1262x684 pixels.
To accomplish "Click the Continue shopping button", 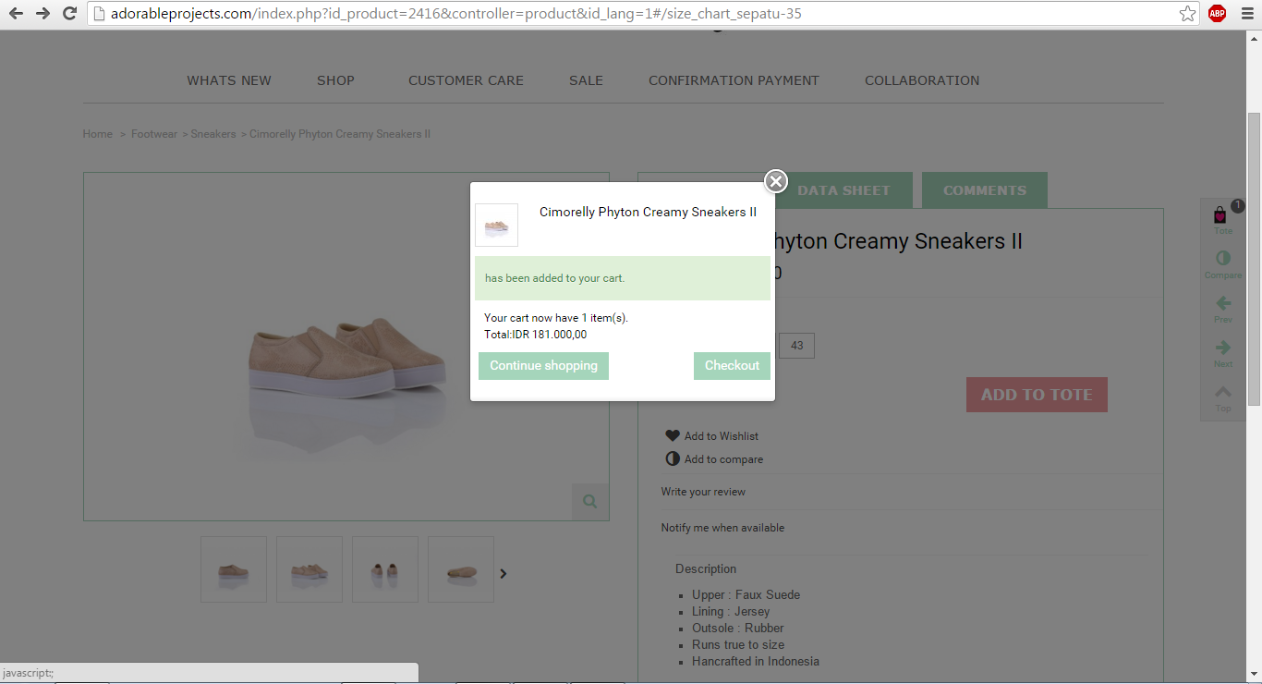I will click(543, 366).
